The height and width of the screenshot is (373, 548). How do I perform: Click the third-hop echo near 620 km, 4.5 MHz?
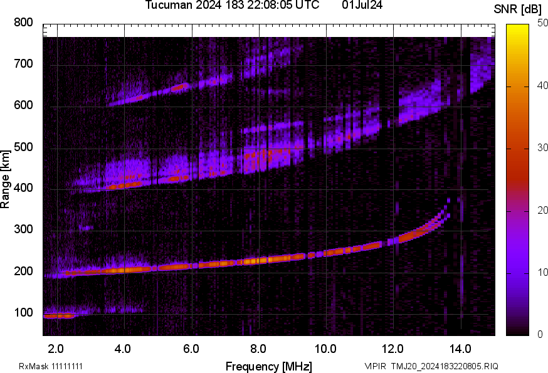coord(140,98)
